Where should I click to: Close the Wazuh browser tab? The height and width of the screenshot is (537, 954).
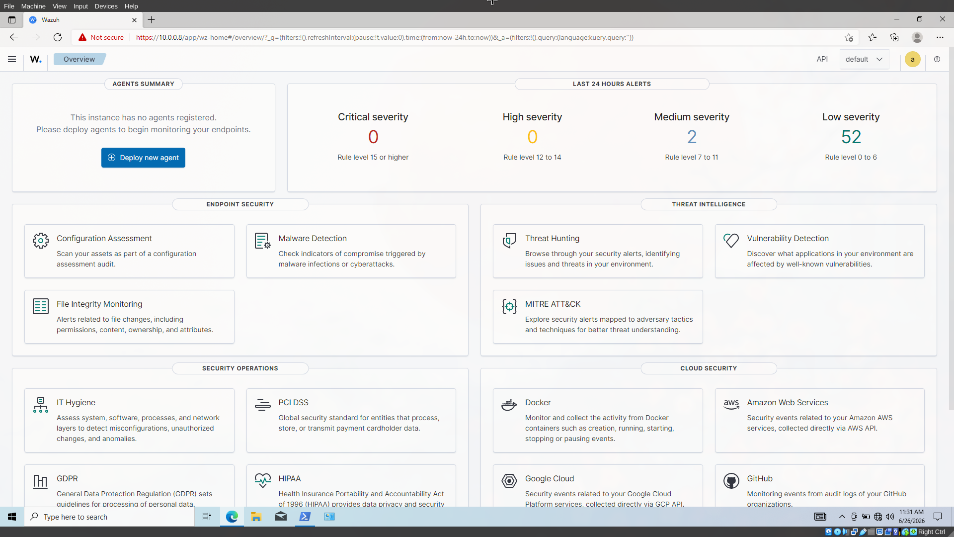coord(134,20)
